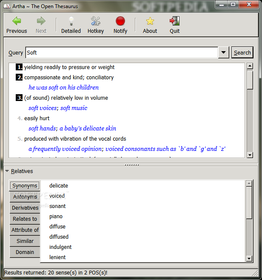Select synonym 'voiced'
The height and width of the screenshot is (280, 262).
point(57,196)
